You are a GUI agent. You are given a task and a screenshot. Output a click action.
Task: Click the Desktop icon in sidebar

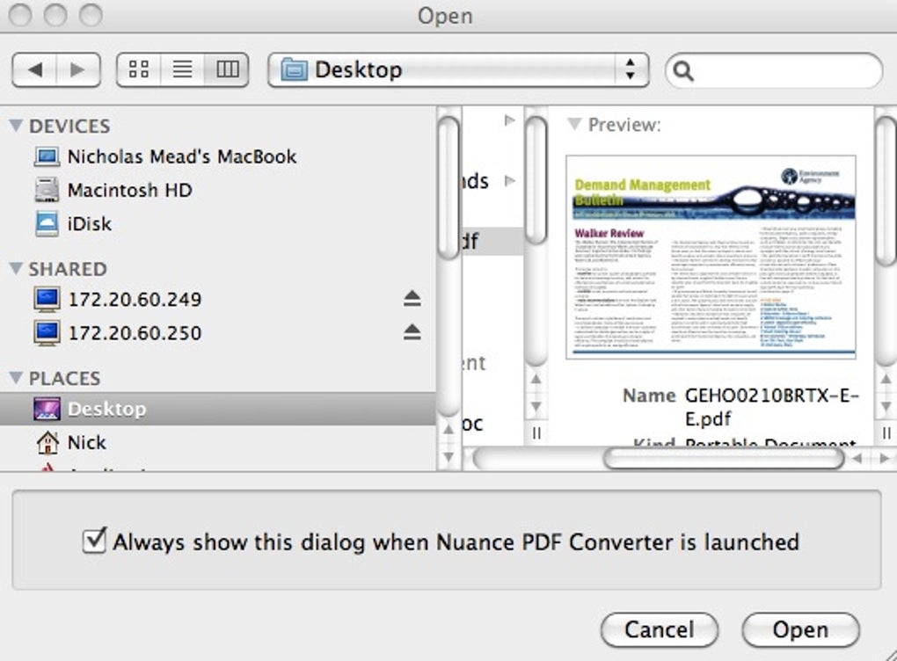click(x=47, y=409)
